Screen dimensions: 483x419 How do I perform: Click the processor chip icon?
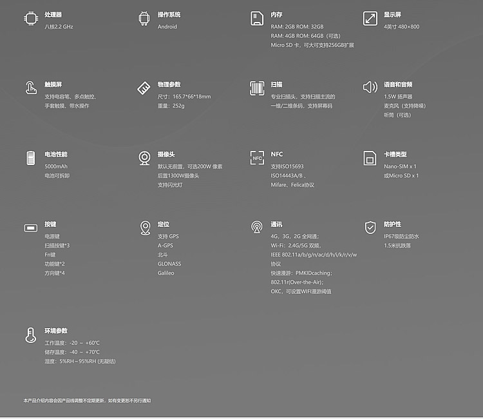[30, 18]
